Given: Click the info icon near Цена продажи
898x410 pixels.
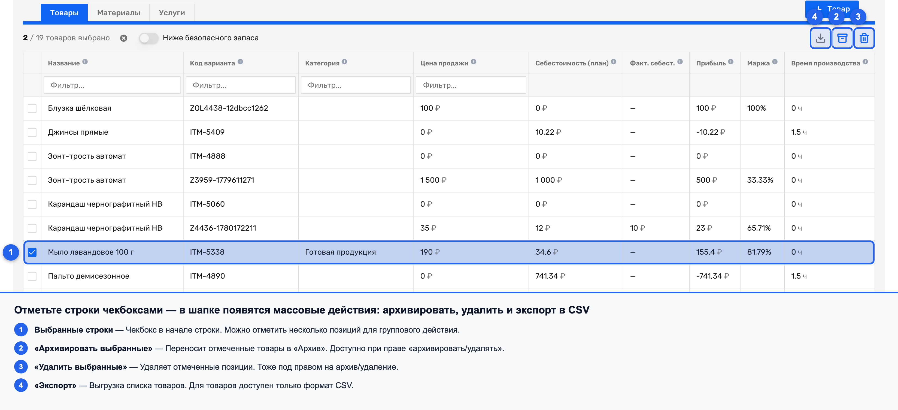Looking at the screenshot, I should pos(474,62).
